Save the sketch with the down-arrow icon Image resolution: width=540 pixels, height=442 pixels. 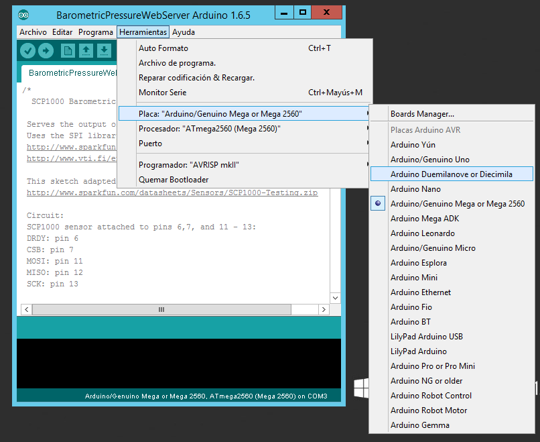(x=104, y=51)
